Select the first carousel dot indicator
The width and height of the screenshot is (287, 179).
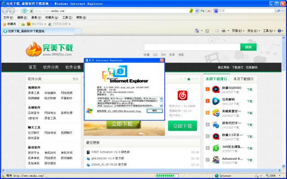[181, 79]
